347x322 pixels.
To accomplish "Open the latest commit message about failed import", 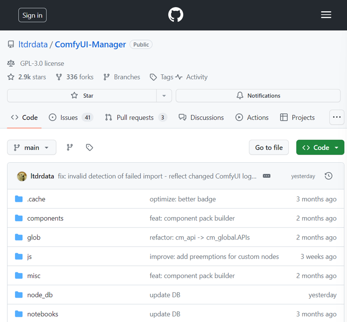I will [157, 176].
